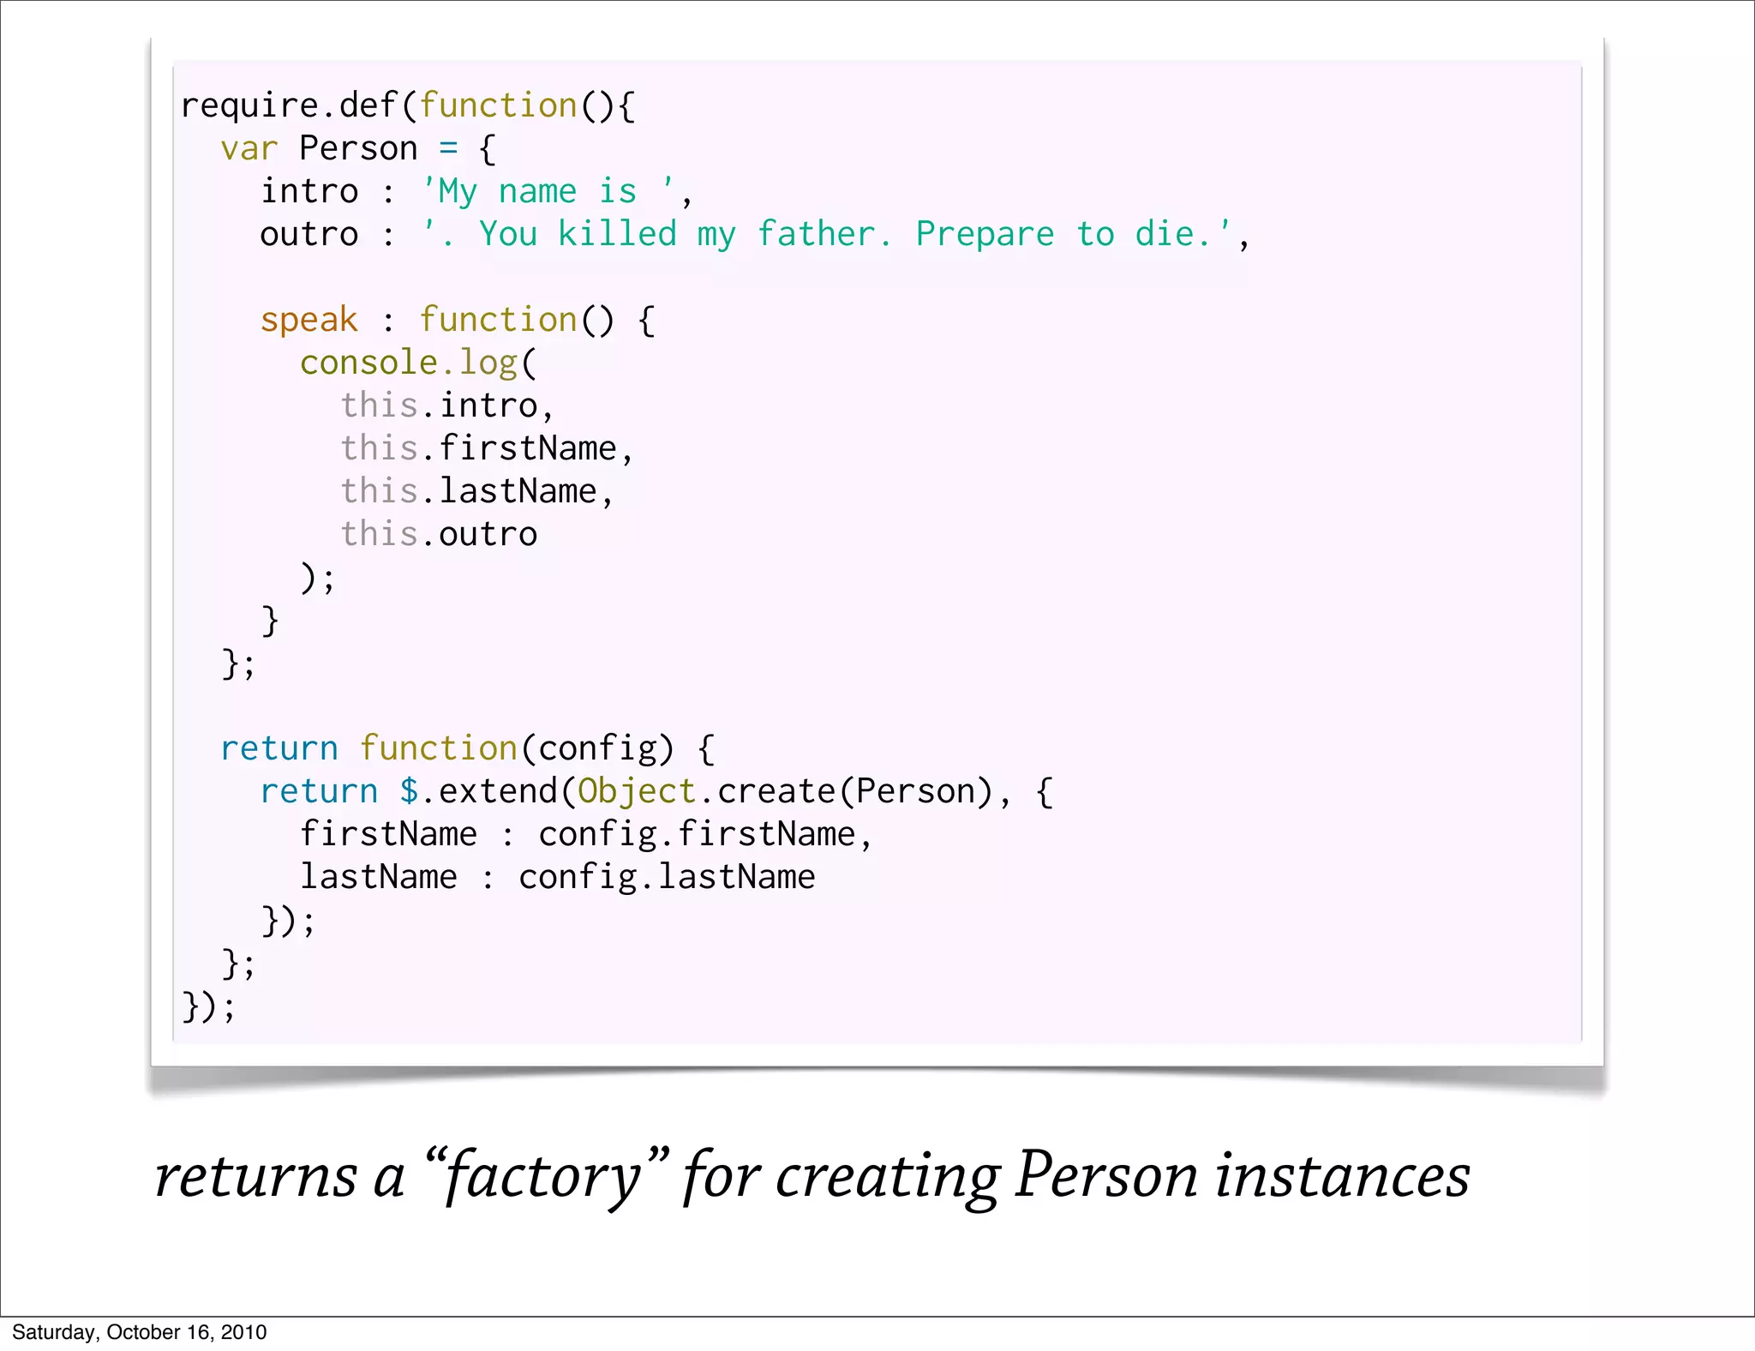The width and height of the screenshot is (1755, 1351).
Task: Click the 'this.outro' argument line
Action: [x=439, y=534]
